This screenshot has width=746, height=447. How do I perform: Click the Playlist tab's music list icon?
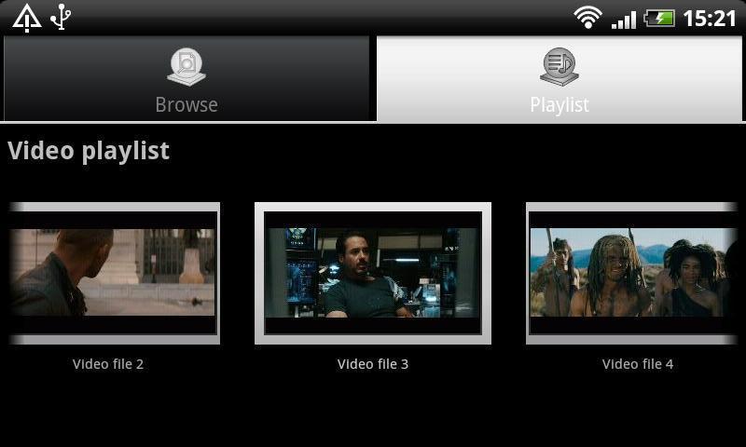tap(559, 67)
